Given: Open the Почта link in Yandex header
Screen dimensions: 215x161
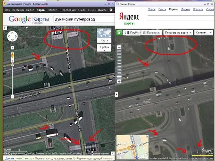Looking at the screenshot, I should pos(162,9).
